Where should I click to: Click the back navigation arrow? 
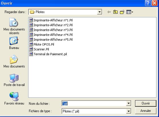[x=109, y=12]
